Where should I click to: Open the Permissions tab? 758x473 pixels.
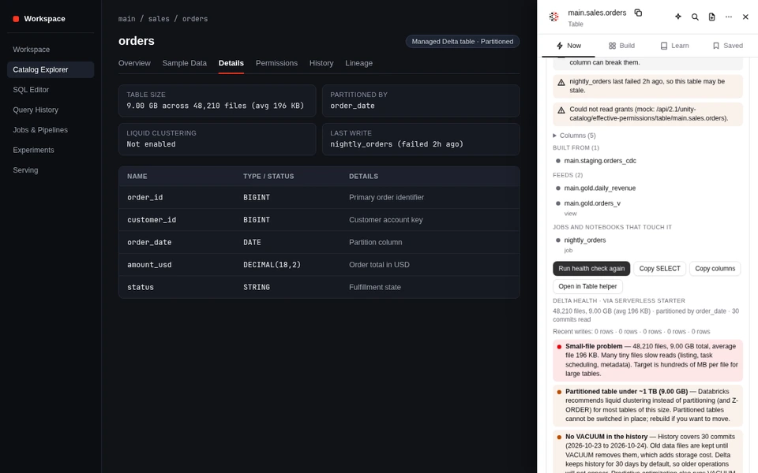pyautogui.click(x=276, y=63)
